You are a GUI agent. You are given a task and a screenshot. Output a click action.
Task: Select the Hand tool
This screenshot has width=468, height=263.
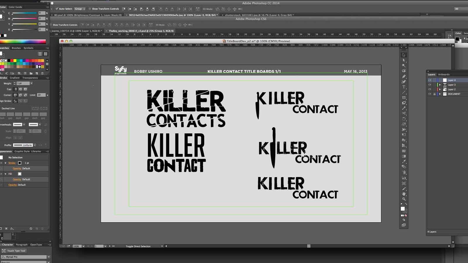404,194
